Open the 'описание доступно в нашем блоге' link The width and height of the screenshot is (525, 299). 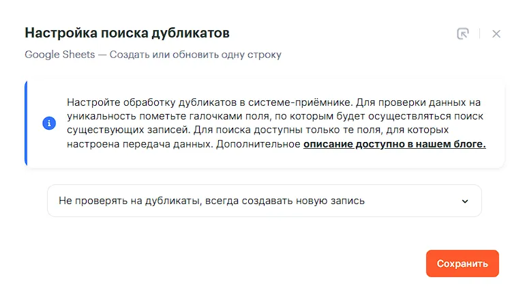click(394, 145)
